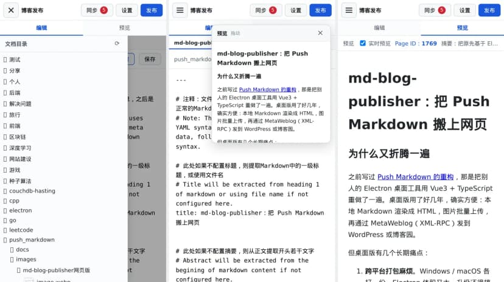Image resolution: width=504 pixels, height=282 pixels.
Task: Click blue 发布 button in right panel
Action: [x=489, y=10]
